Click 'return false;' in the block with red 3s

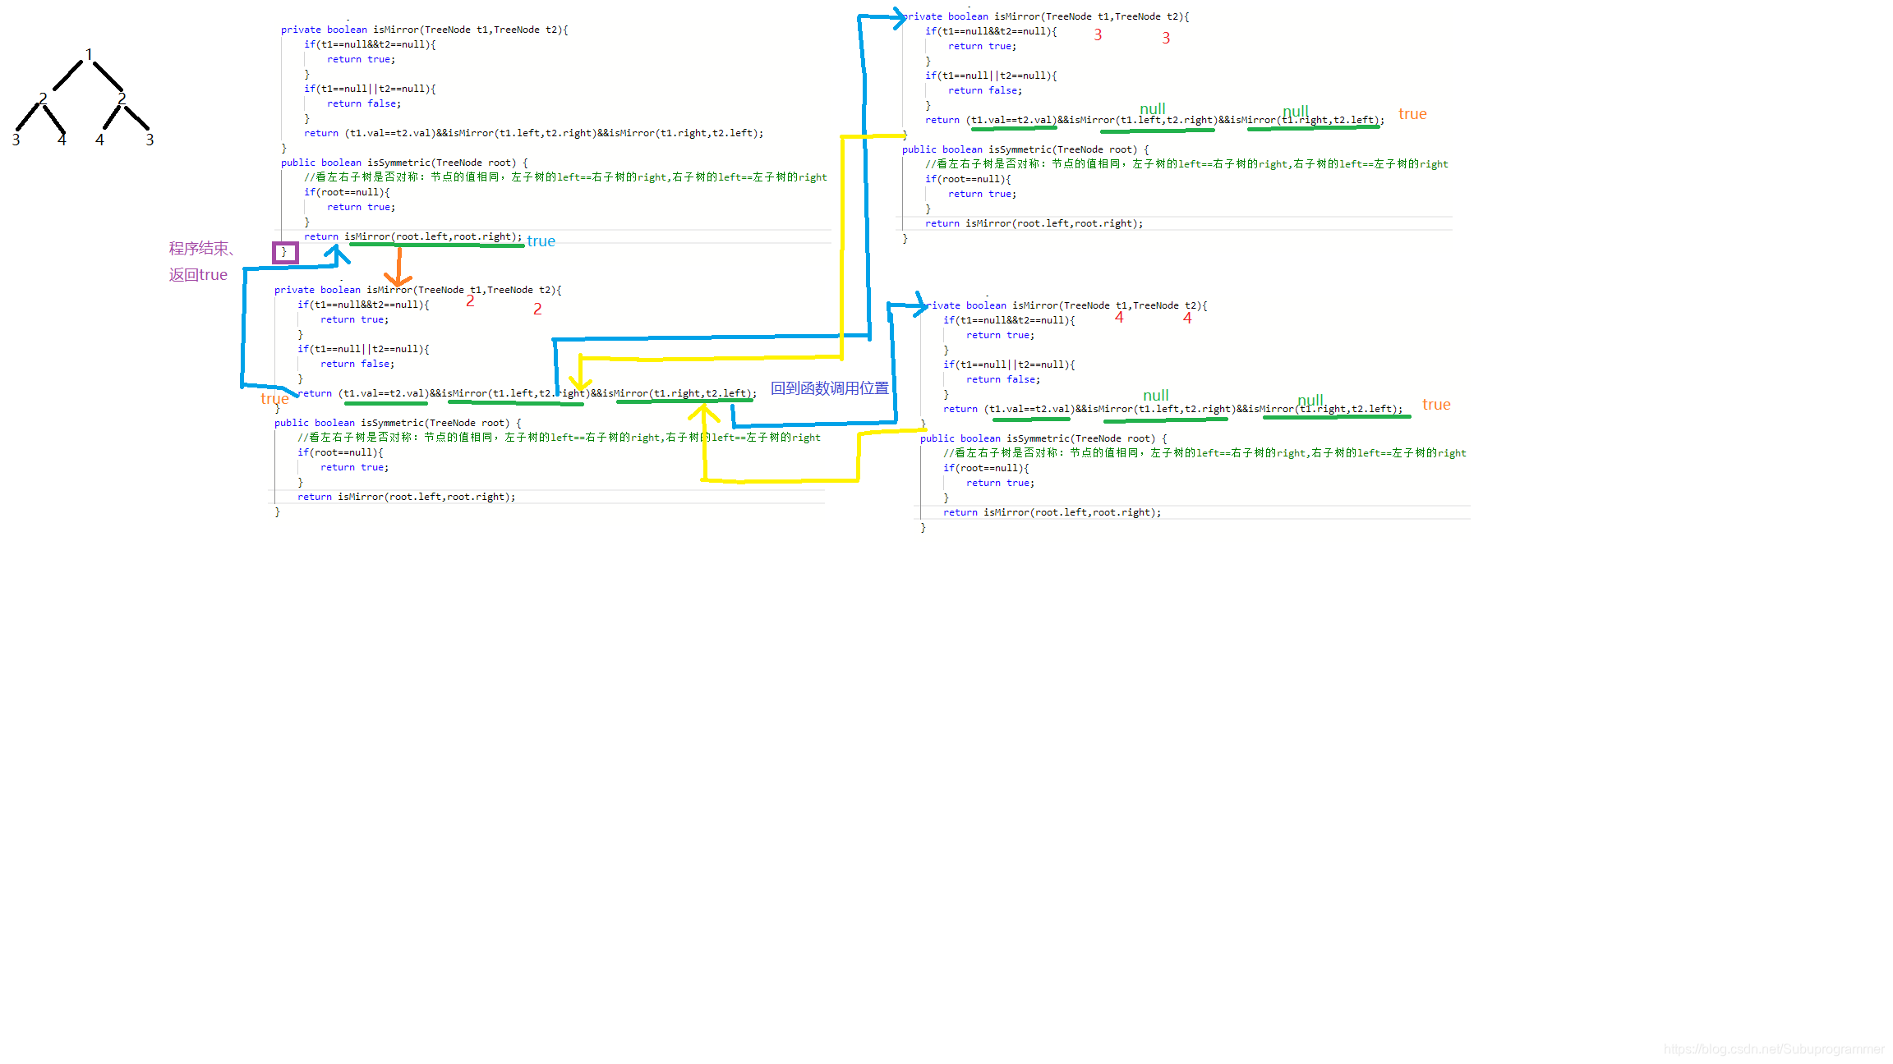(x=985, y=90)
